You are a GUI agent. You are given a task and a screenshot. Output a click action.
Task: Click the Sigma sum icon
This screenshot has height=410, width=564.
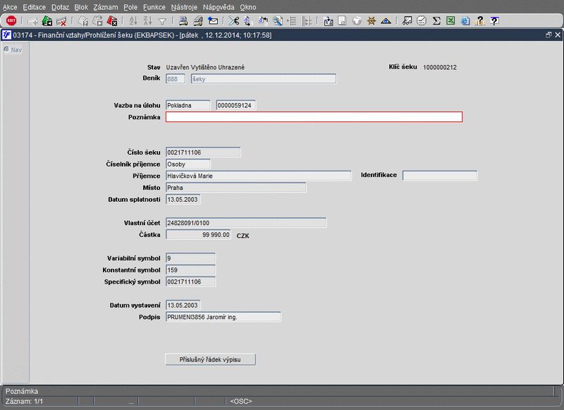pos(436,21)
